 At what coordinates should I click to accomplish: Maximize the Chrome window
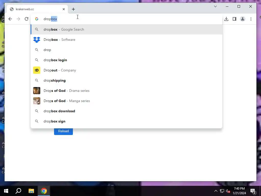click(x=239, y=6)
